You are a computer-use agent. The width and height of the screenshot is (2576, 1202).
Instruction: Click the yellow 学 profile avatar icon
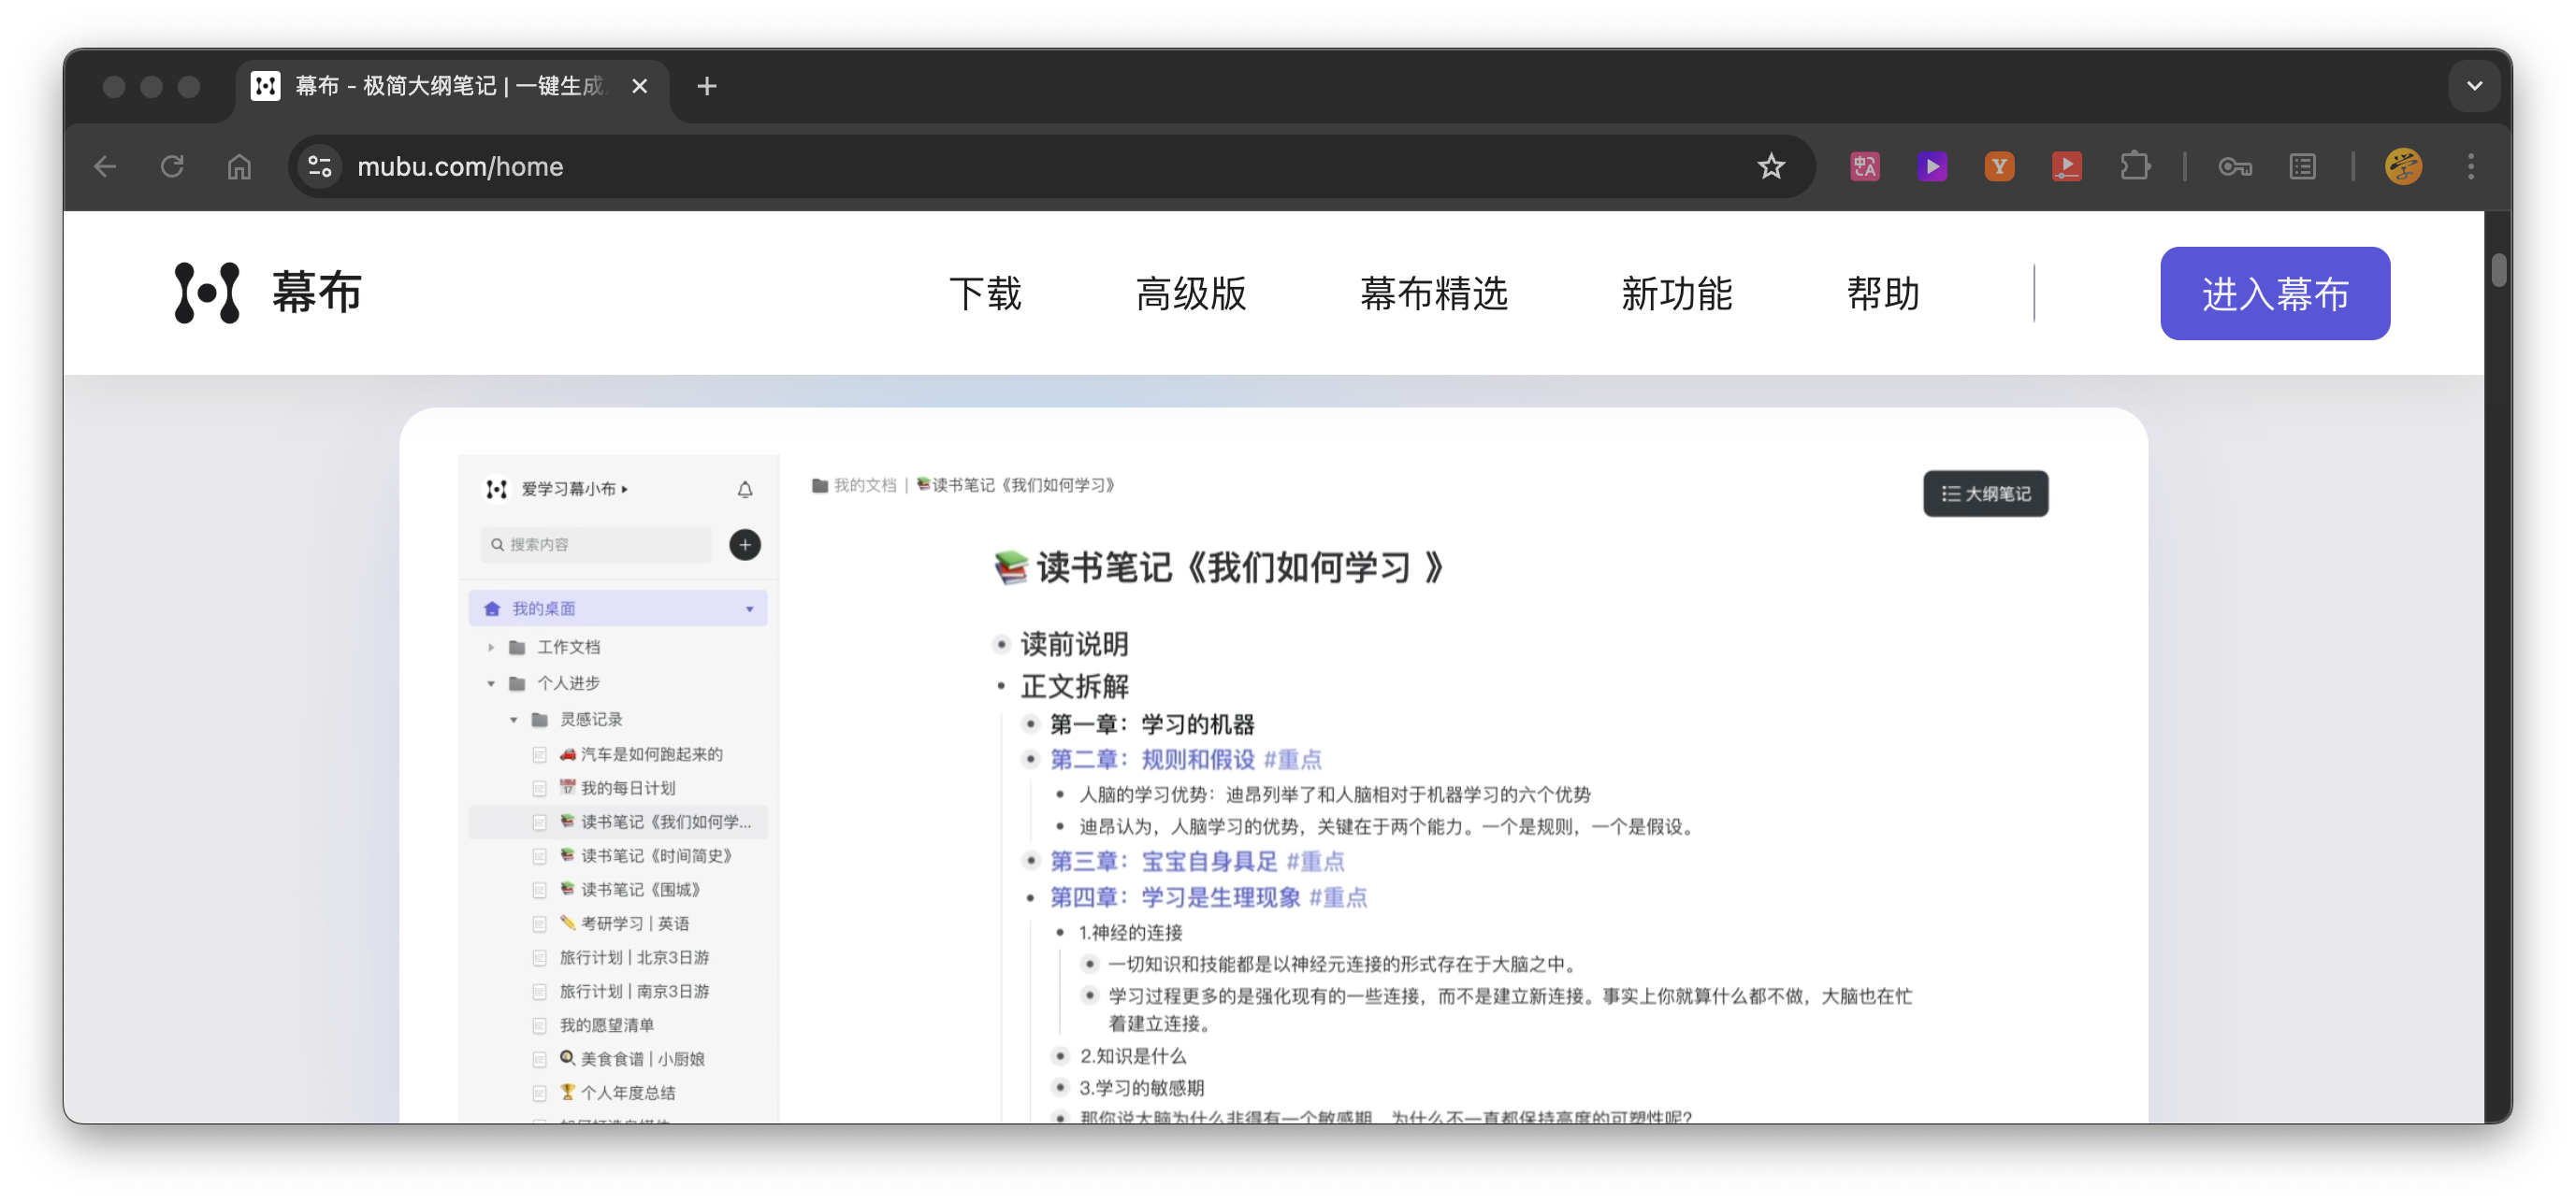(x=2404, y=165)
